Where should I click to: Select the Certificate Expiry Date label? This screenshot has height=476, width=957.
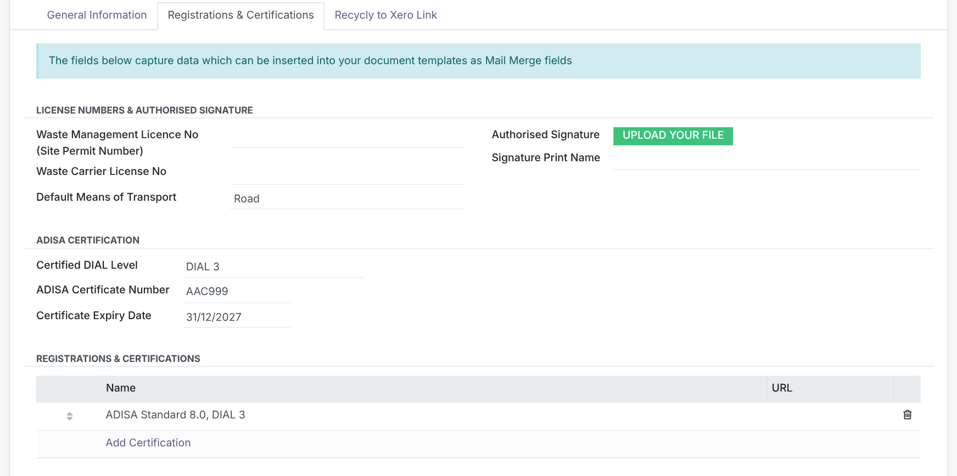(94, 315)
